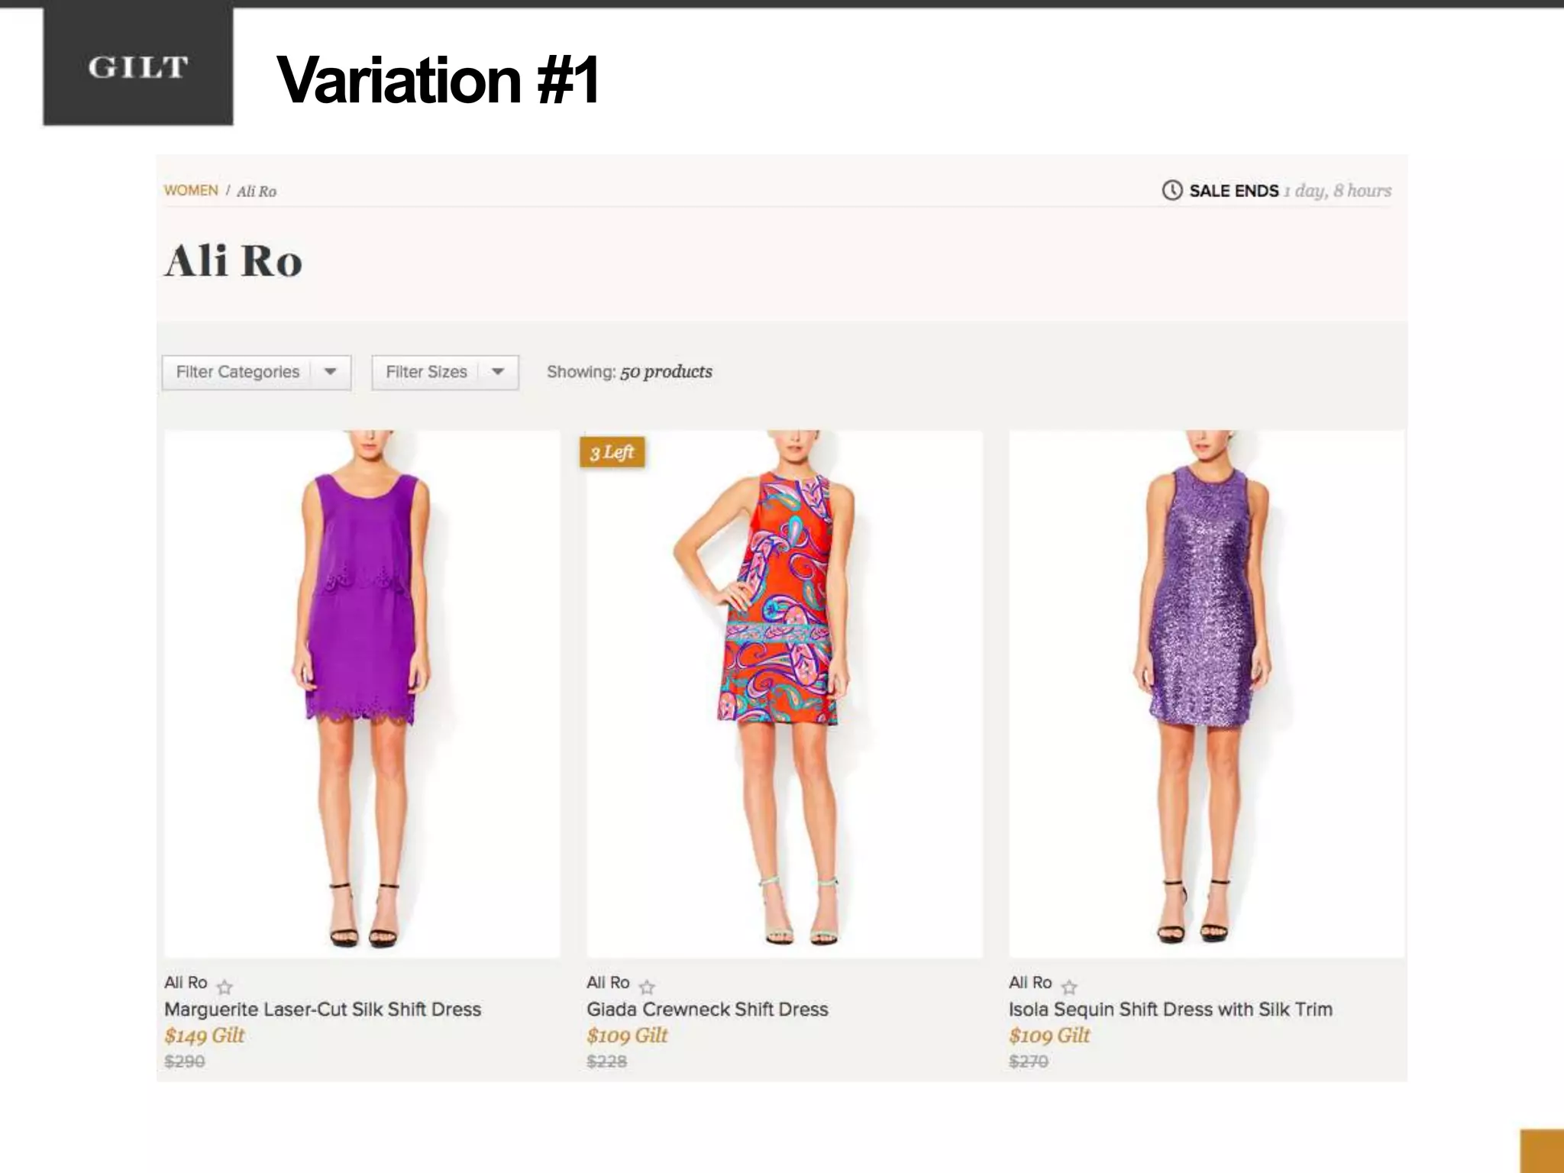This screenshot has width=1564, height=1173.
Task: Click the $109 Gilt price under Isola dress
Action: coord(1049,1036)
